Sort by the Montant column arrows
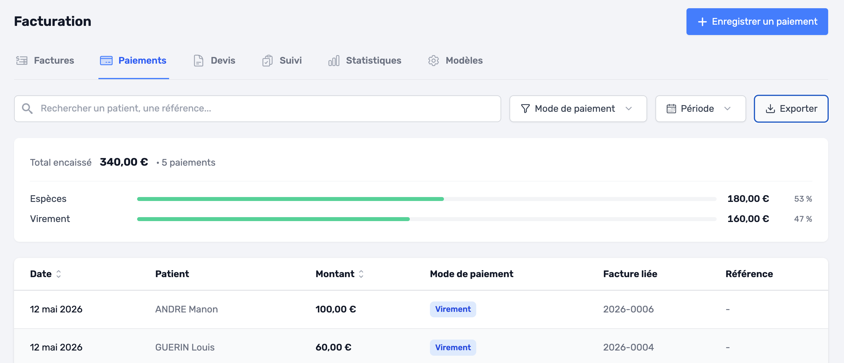This screenshot has width=844, height=363. (361, 274)
